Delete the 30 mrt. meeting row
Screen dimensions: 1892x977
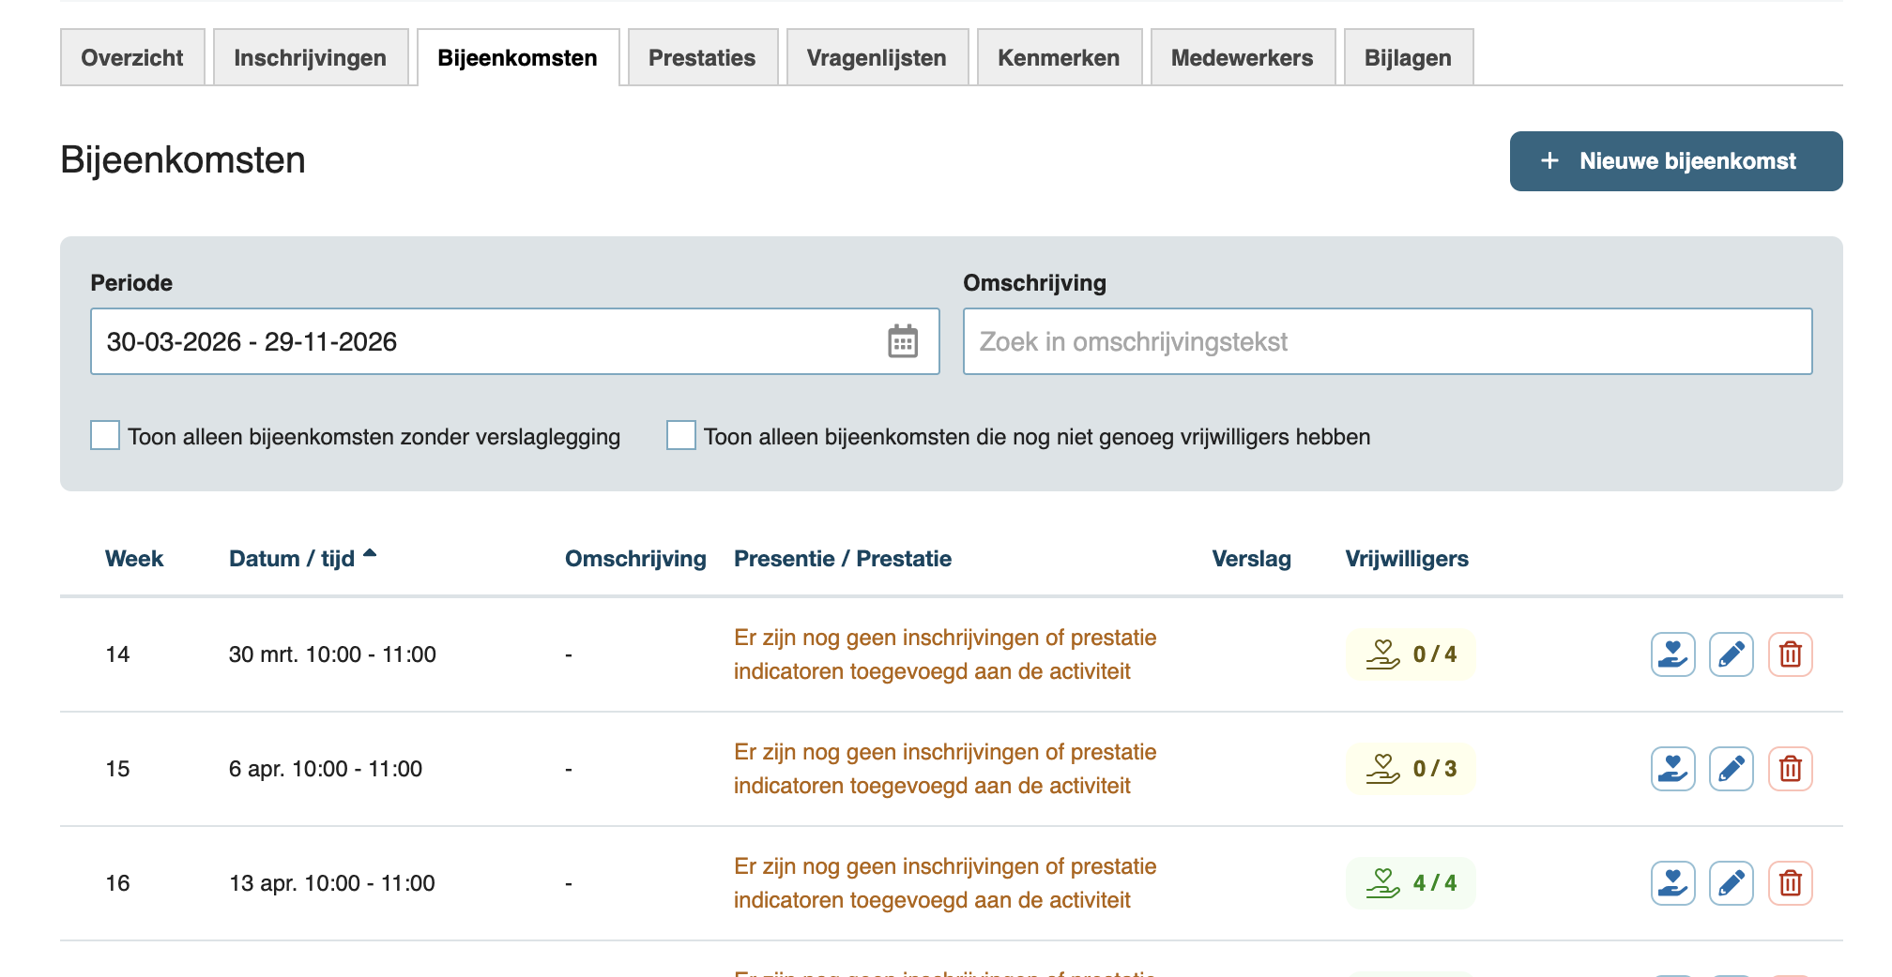1790,654
